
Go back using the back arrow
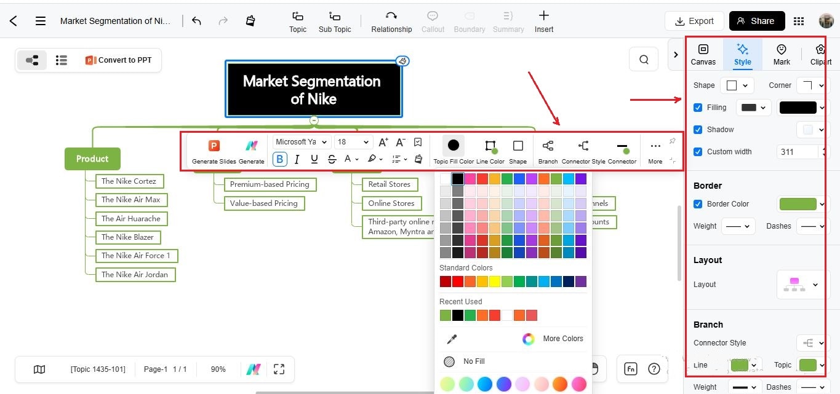pyautogui.click(x=14, y=21)
